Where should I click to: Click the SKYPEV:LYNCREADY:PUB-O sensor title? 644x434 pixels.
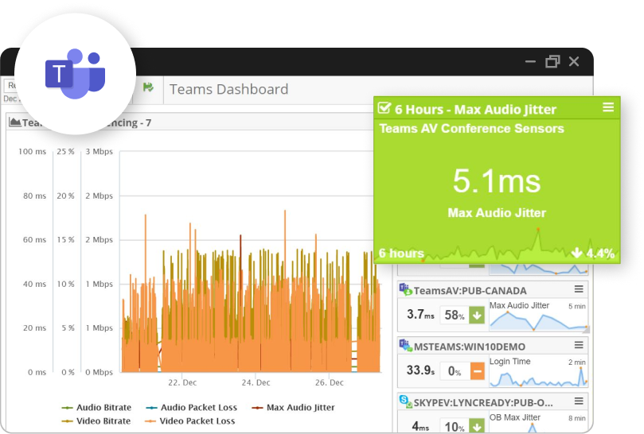pyautogui.click(x=483, y=402)
